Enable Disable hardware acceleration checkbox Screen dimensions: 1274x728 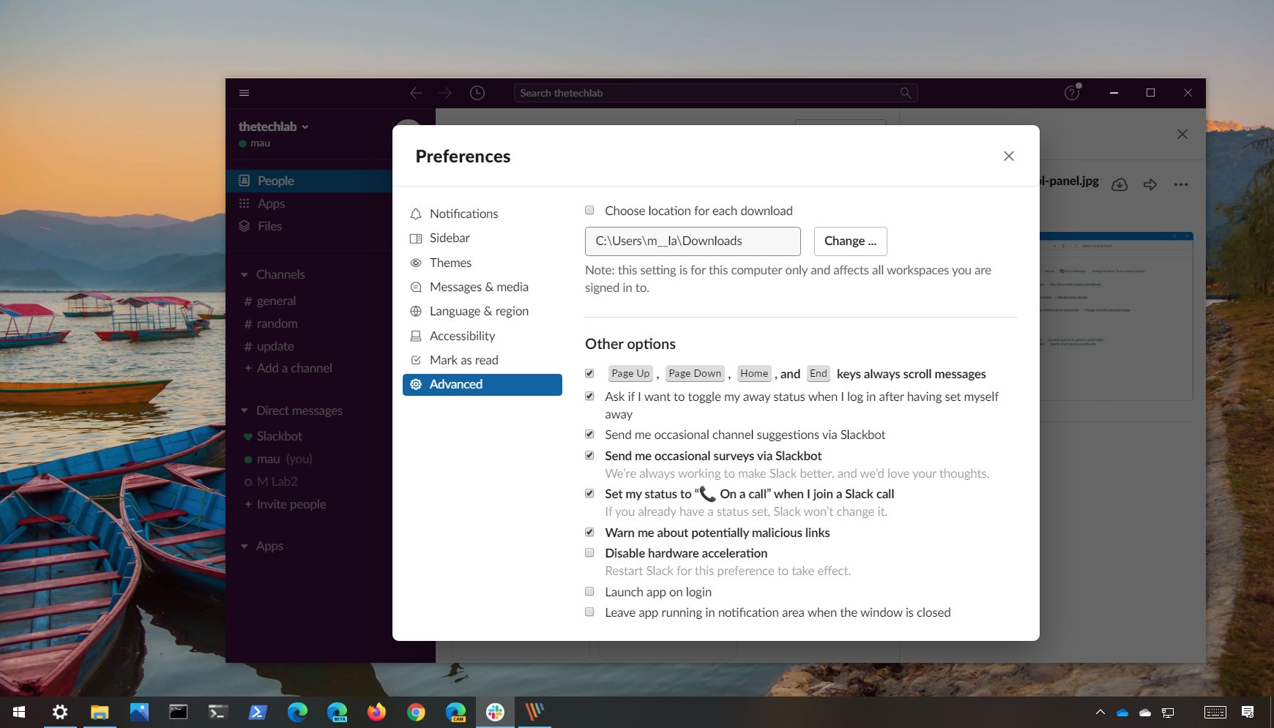click(x=589, y=552)
